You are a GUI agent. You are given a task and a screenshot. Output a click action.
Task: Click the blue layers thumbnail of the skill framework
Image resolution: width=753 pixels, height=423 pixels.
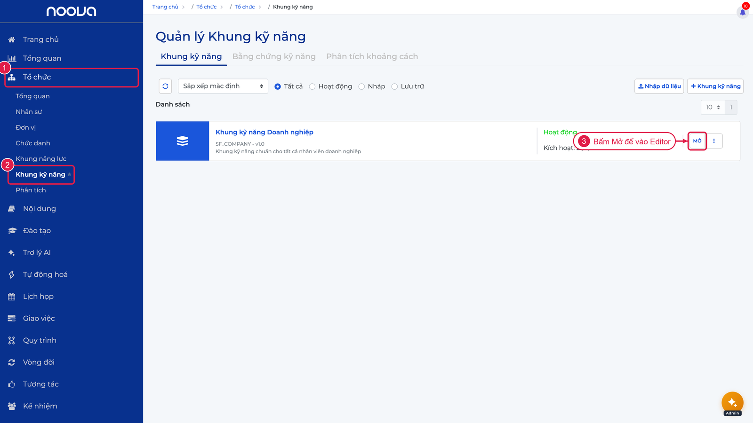(183, 141)
